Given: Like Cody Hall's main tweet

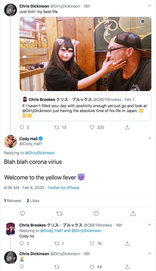Looking at the screenshot, I should point(96,214).
